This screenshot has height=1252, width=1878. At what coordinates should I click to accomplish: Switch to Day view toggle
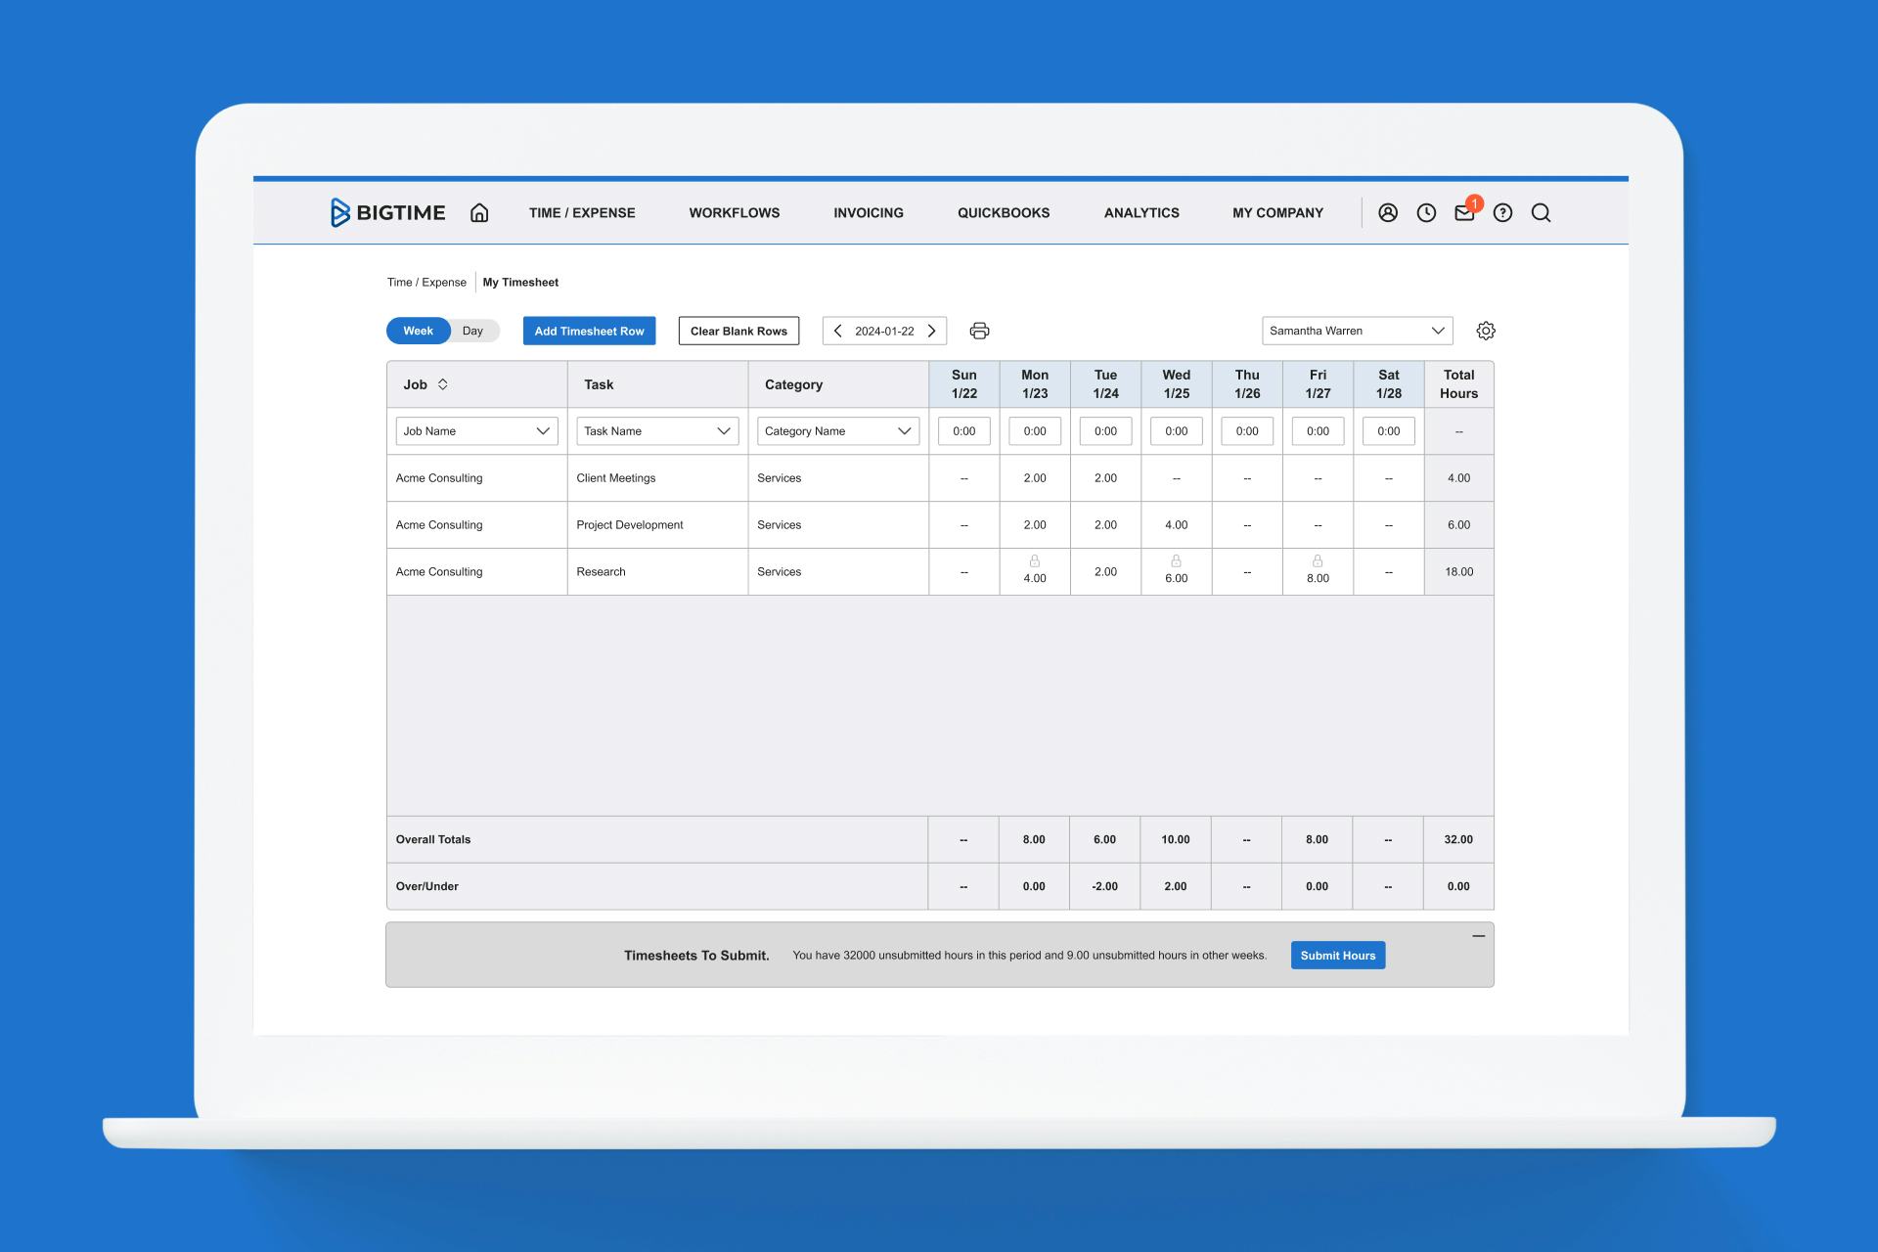(473, 331)
